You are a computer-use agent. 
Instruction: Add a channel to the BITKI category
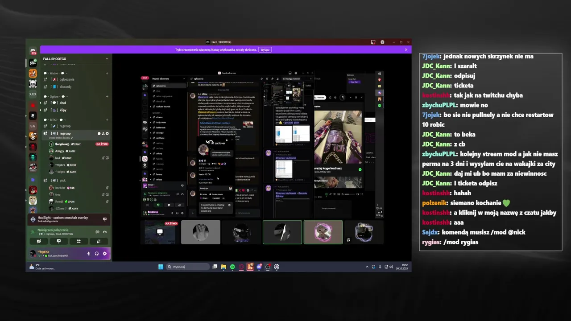(107, 120)
